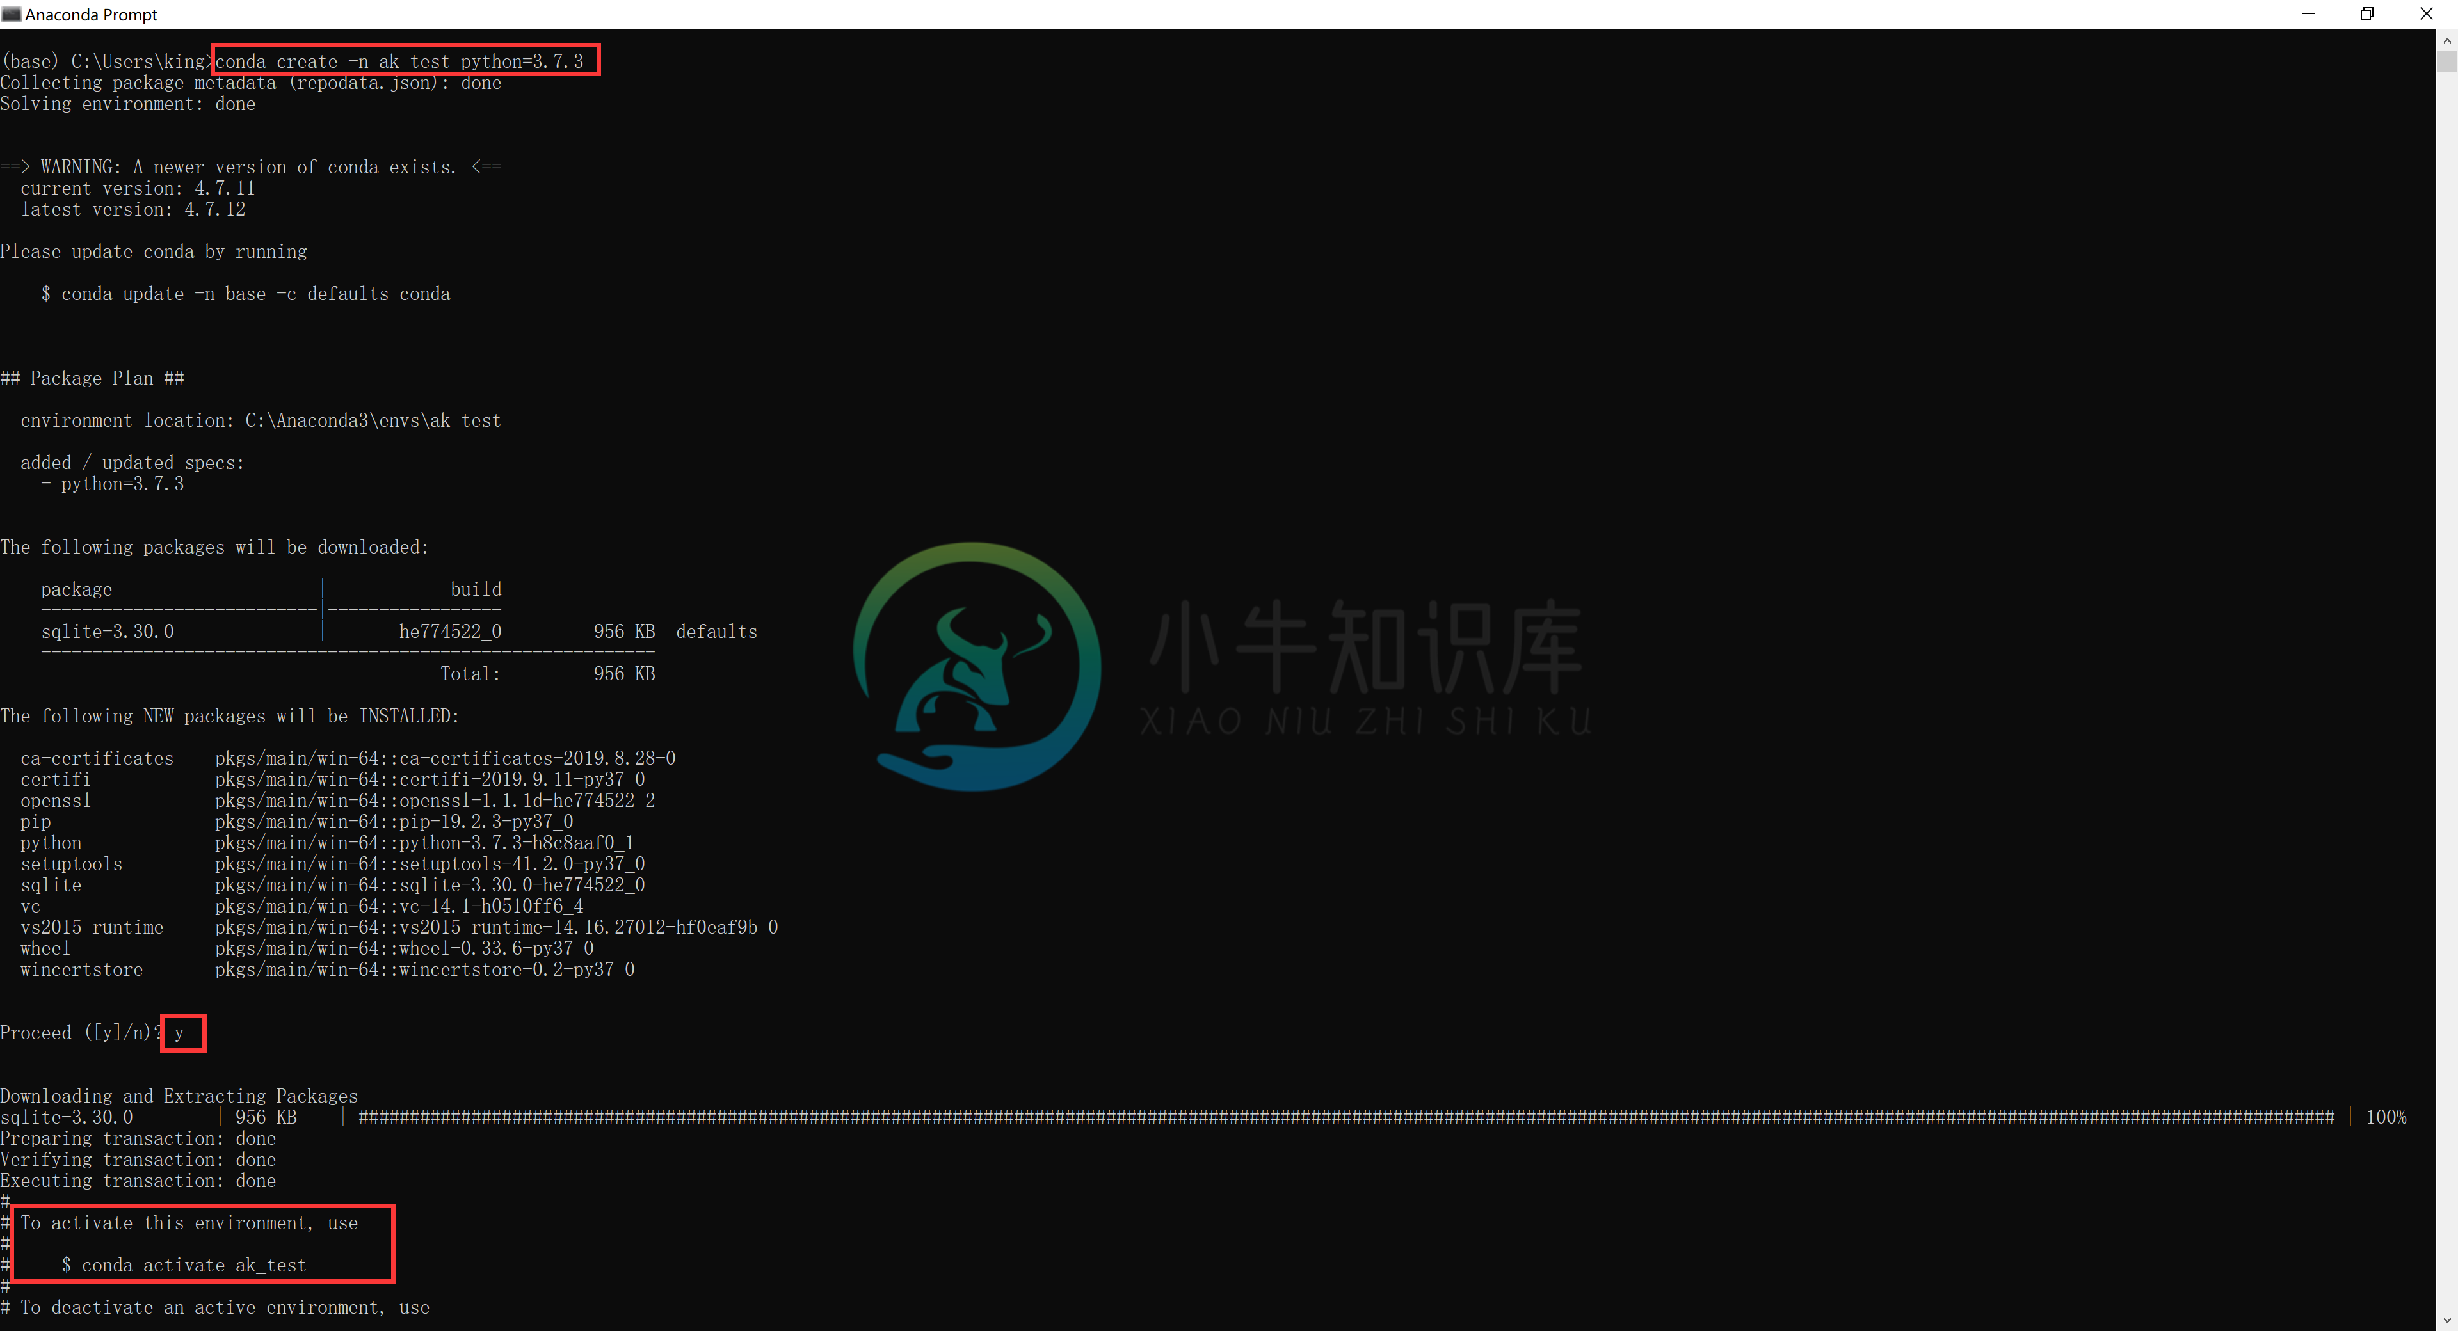This screenshot has height=1331, width=2458.
Task: Click 'environment location: C:\Anaconda3\envs\ak_test' line
Action: [x=261, y=421]
